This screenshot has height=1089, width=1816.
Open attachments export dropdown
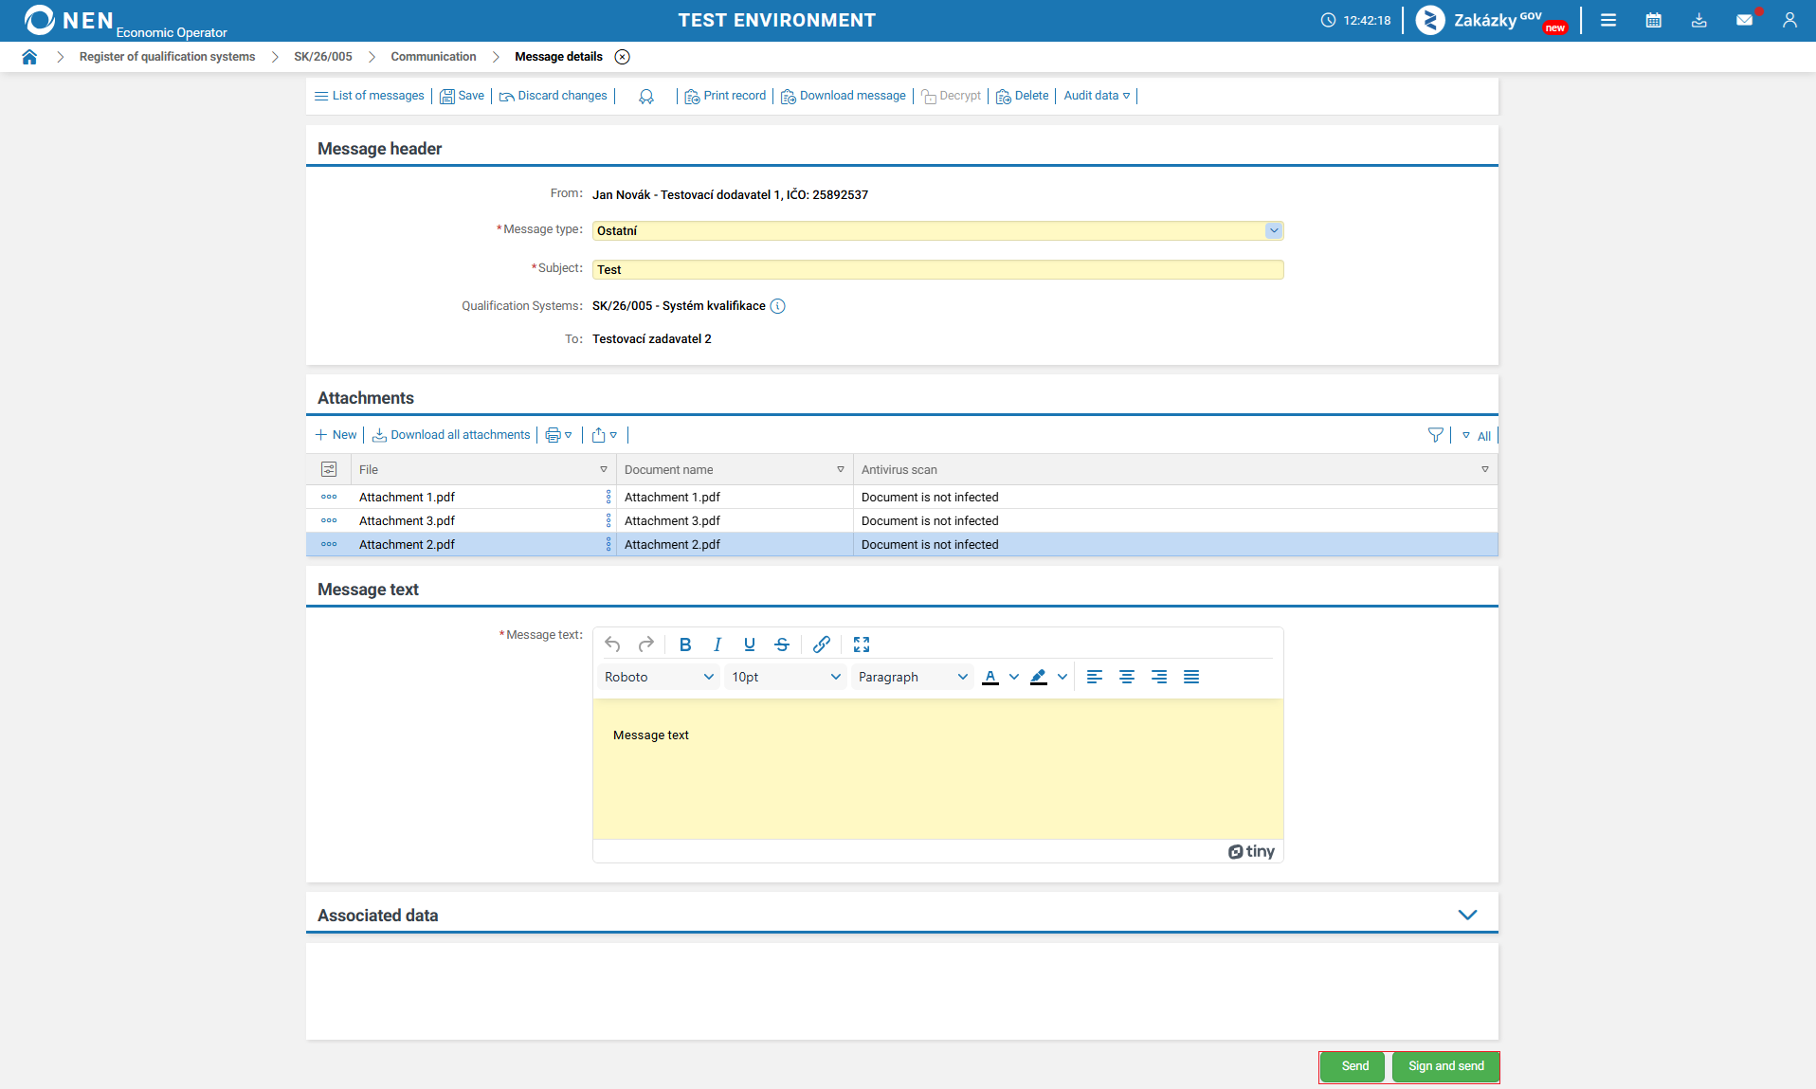(605, 435)
